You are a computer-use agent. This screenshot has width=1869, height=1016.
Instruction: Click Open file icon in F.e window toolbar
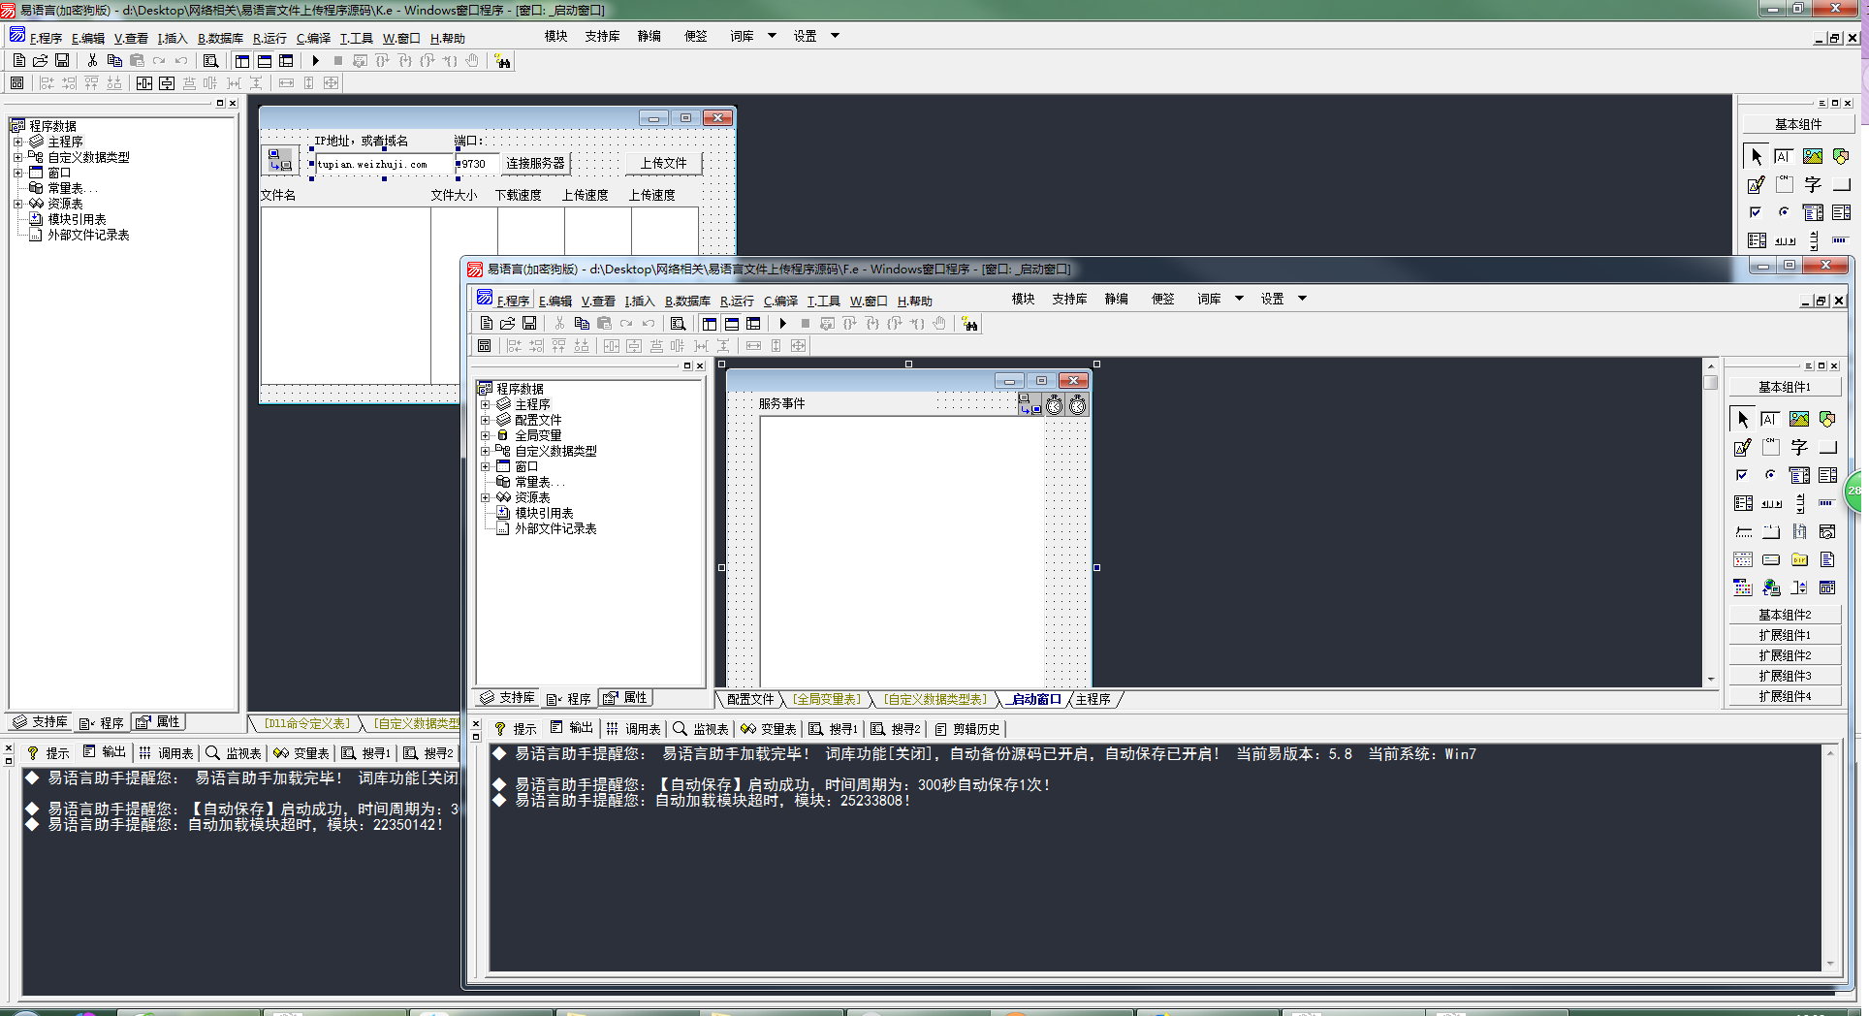coord(507,324)
